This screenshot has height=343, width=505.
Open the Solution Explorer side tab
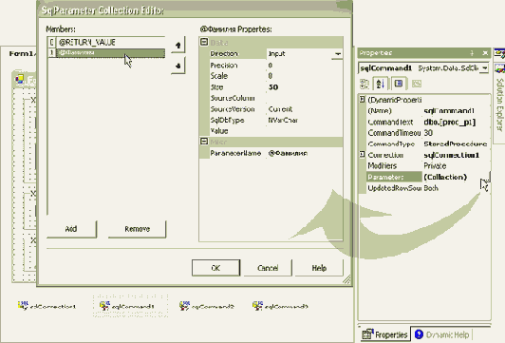coord(499,105)
